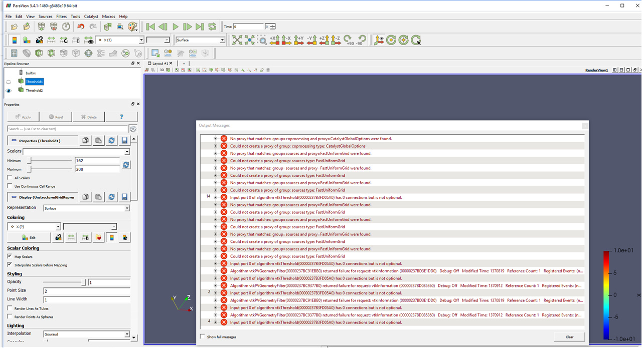Click the Reset camera icon

pos(237,40)
